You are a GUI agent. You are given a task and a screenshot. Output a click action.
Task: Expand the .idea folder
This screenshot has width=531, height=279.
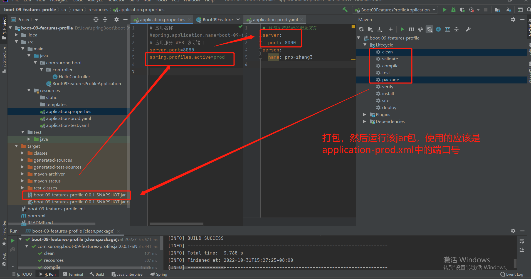tap(16, 35)
